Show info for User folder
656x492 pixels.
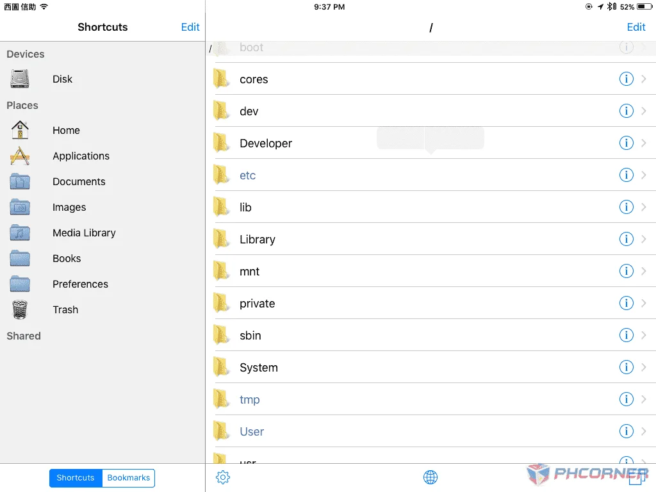[x=626, y=431]
